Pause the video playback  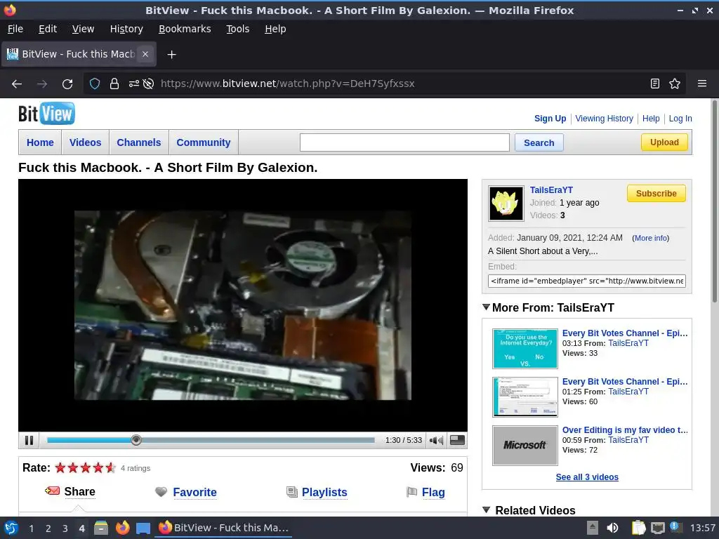pos(29,441)
